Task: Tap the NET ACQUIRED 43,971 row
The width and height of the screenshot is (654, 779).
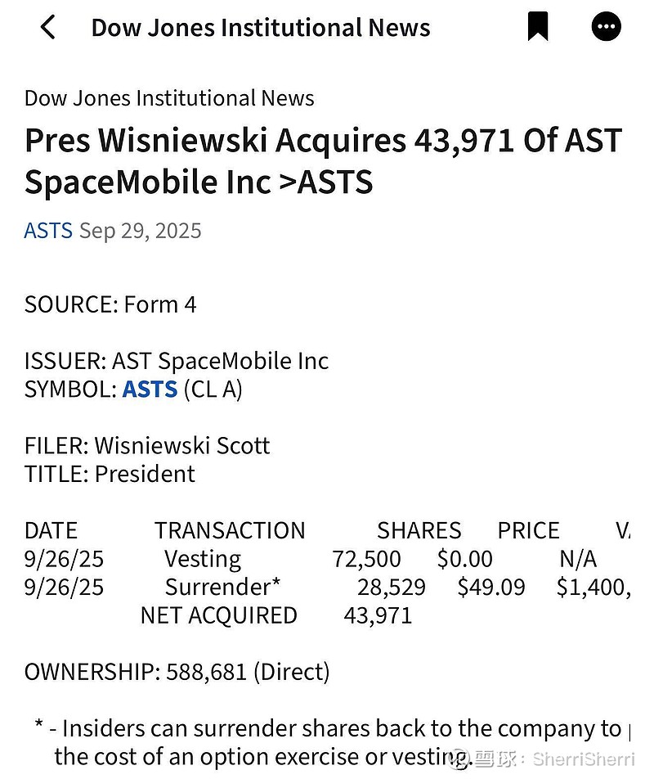Action: [275, 615]
